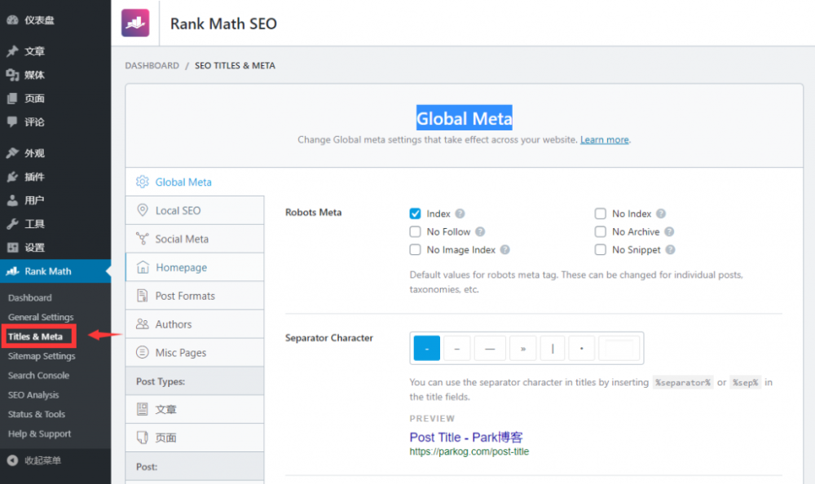Image resolution: width=815 pixels, height=484 pixels.
Task: Go to DASHBOARD via breadcrumb link
Action: point(152,65)
